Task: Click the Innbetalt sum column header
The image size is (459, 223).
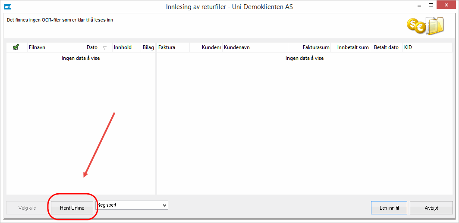Action: pos(352,47)
